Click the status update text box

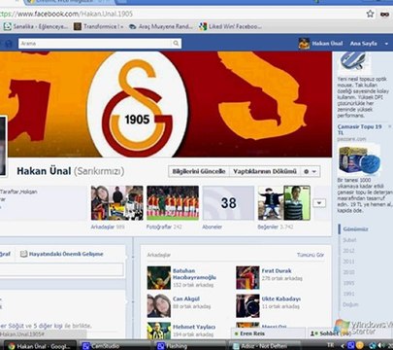click(x=61, y=269)
